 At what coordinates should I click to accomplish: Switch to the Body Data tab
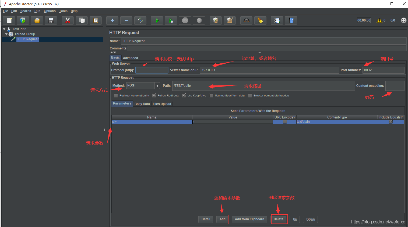coord(142,104)
